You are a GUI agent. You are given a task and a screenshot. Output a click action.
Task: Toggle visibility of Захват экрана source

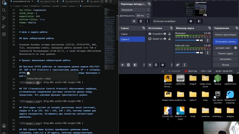(x=165, y=39)
